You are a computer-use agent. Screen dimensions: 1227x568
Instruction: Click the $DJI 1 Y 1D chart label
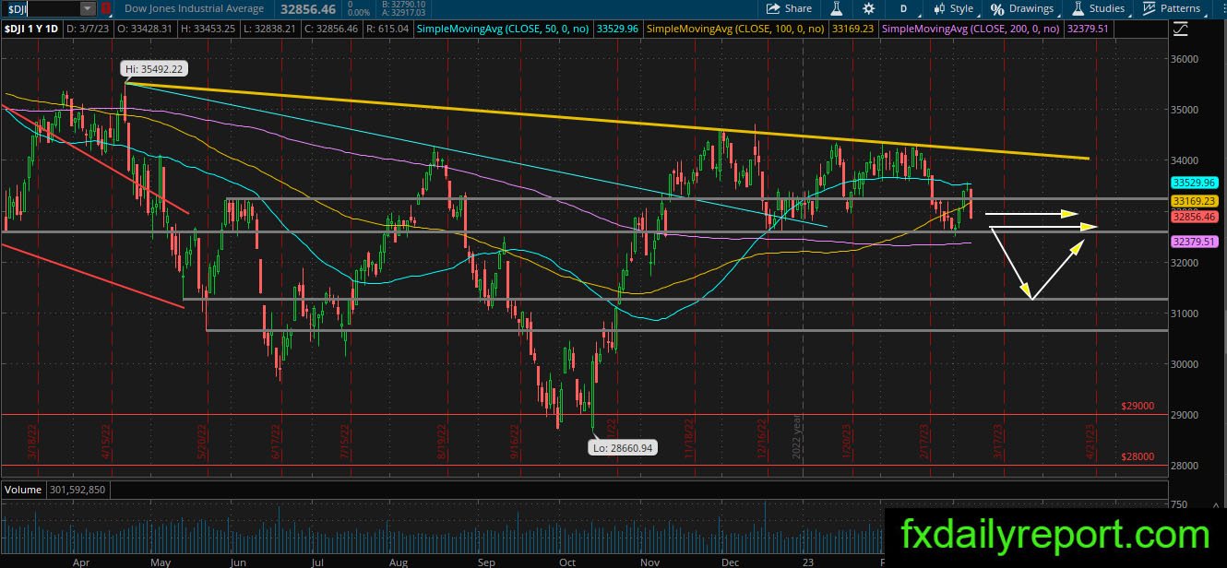click(x=32, y=29)
